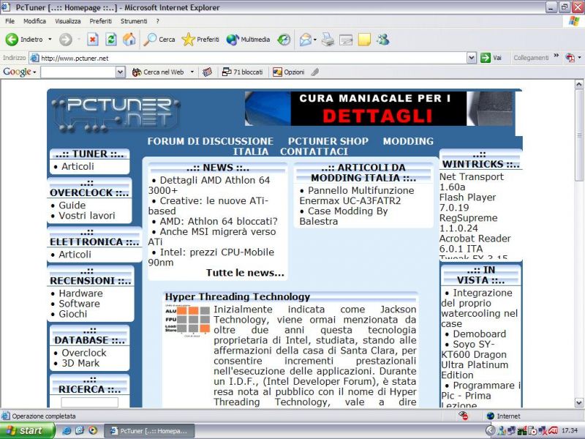Screen dimensions: 585x439
Task: Click the ATI tray icon
Action: [x=553, y=431]
